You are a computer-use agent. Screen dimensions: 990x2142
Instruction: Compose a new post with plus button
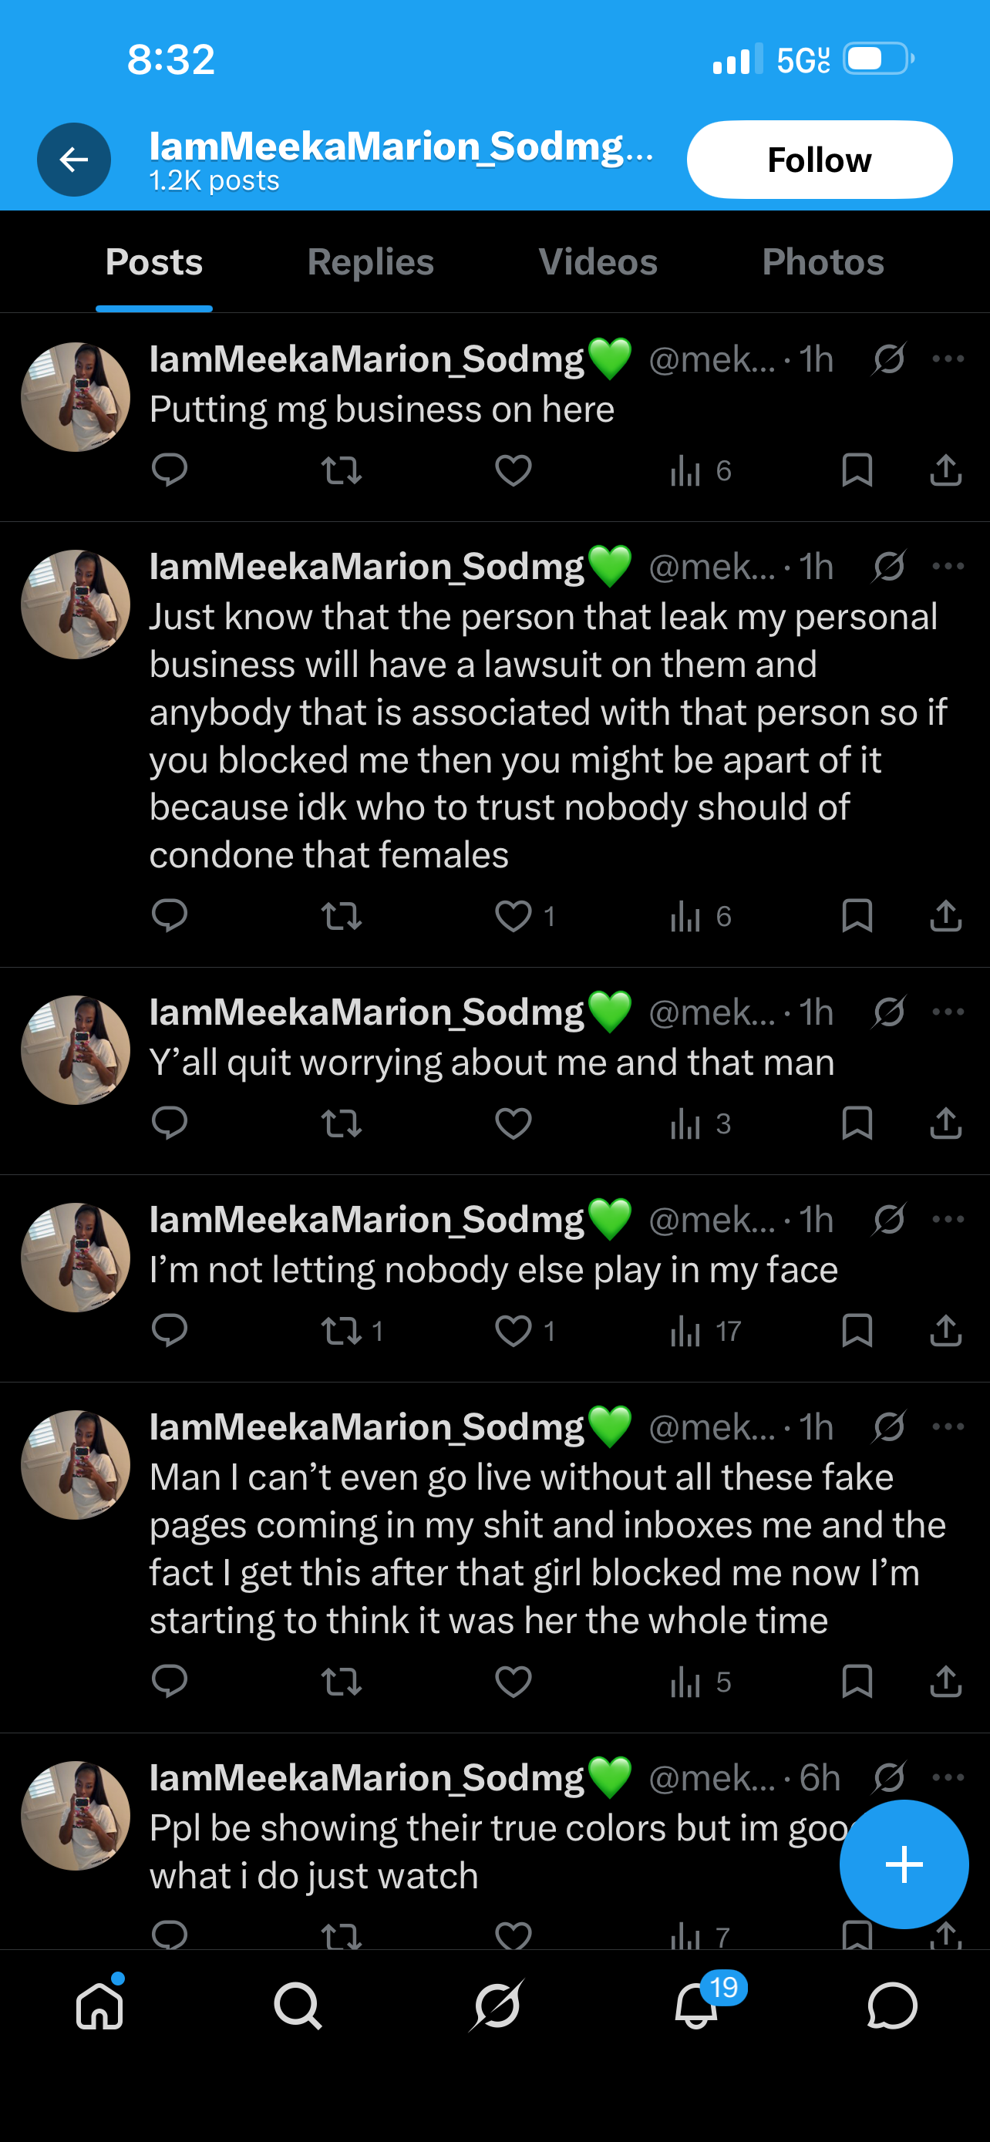pyautogui.click(x=904, y=1864)
